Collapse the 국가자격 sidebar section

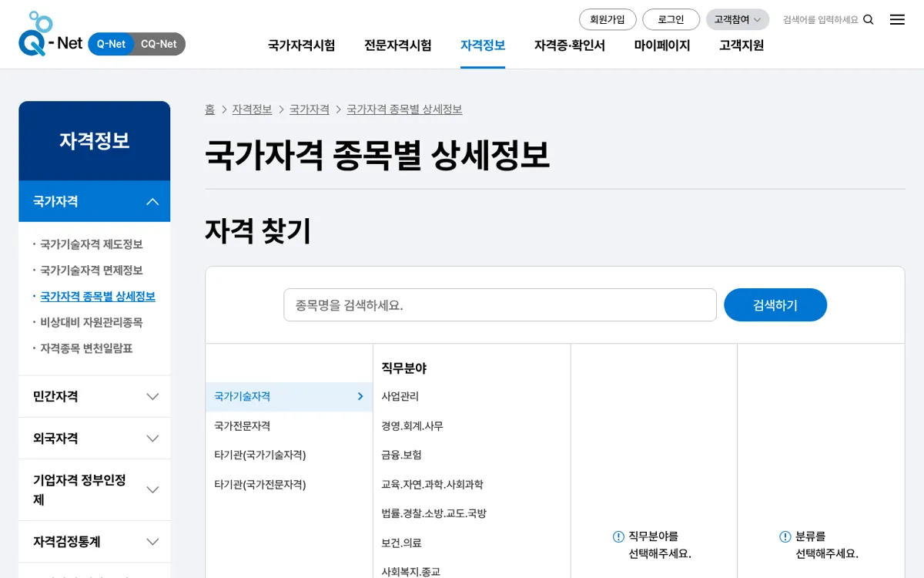[x=94, y=201]
